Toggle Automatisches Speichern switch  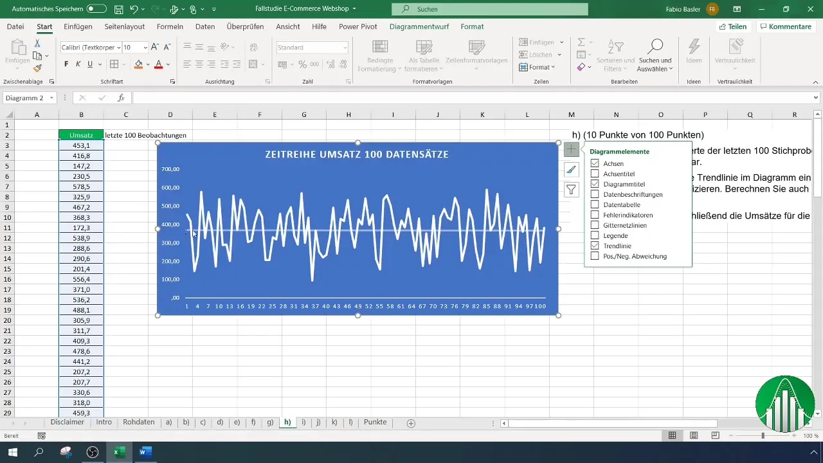coord(96,9)
